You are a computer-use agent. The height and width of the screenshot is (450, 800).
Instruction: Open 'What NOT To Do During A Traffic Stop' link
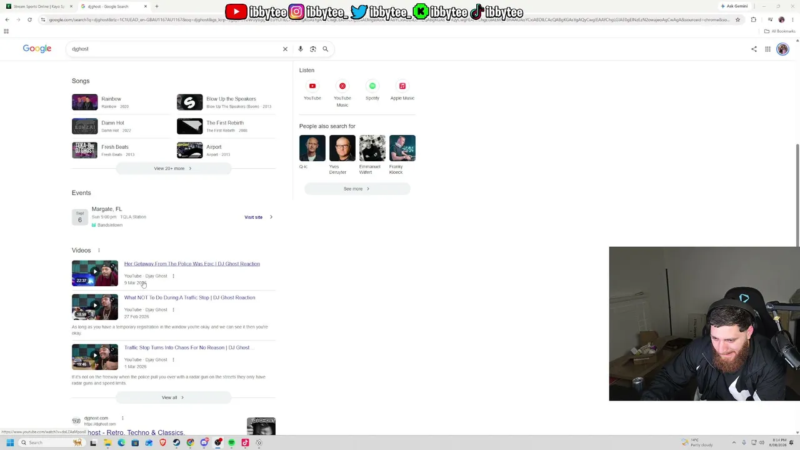189,297
